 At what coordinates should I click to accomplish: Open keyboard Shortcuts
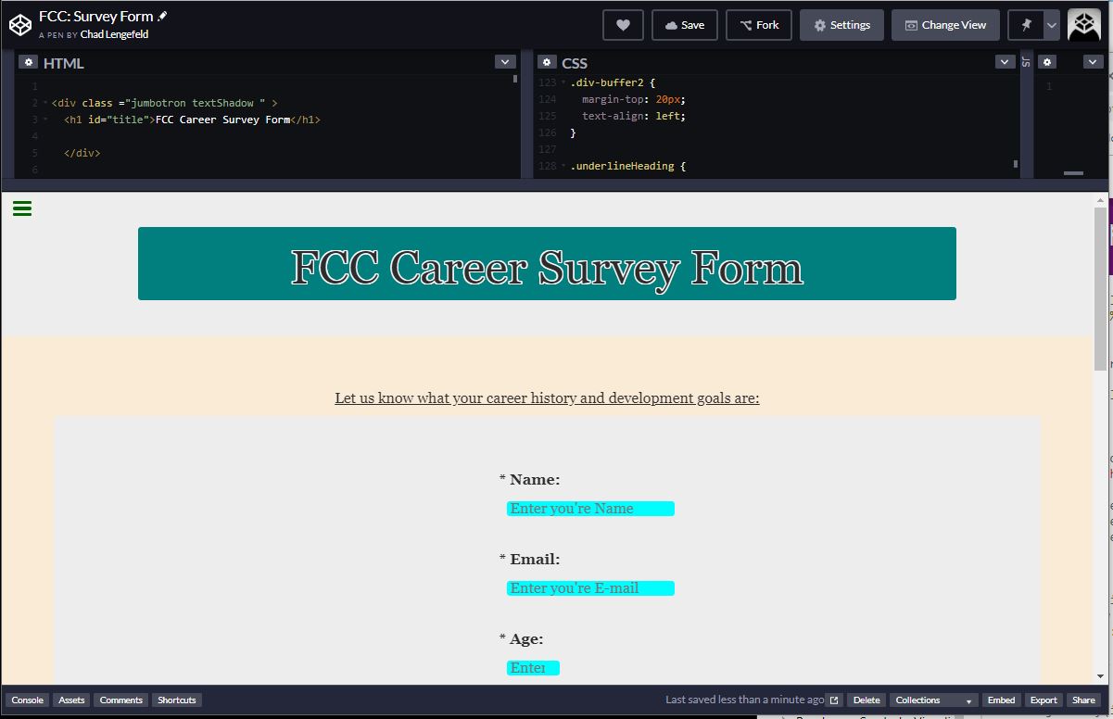point(176,700)
